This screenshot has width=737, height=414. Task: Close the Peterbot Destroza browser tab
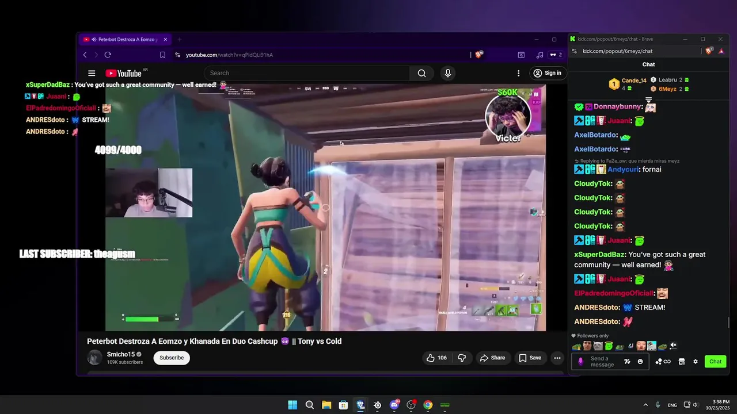[165, 39]
